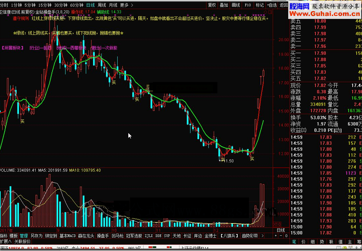Switch to 月线 monthly chart
362x251 pixels.
click(x=113, y=5)
